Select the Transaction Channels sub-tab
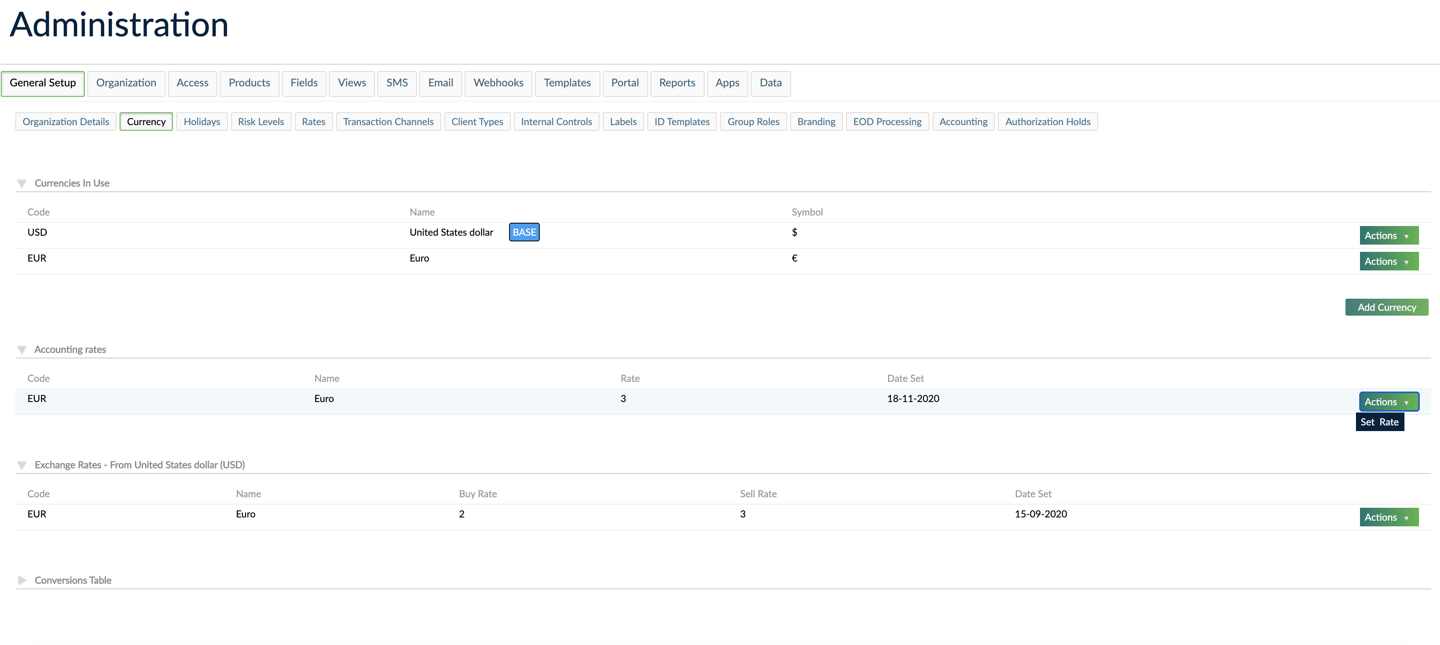This screenshot has width=1440, height=645. 388,122
